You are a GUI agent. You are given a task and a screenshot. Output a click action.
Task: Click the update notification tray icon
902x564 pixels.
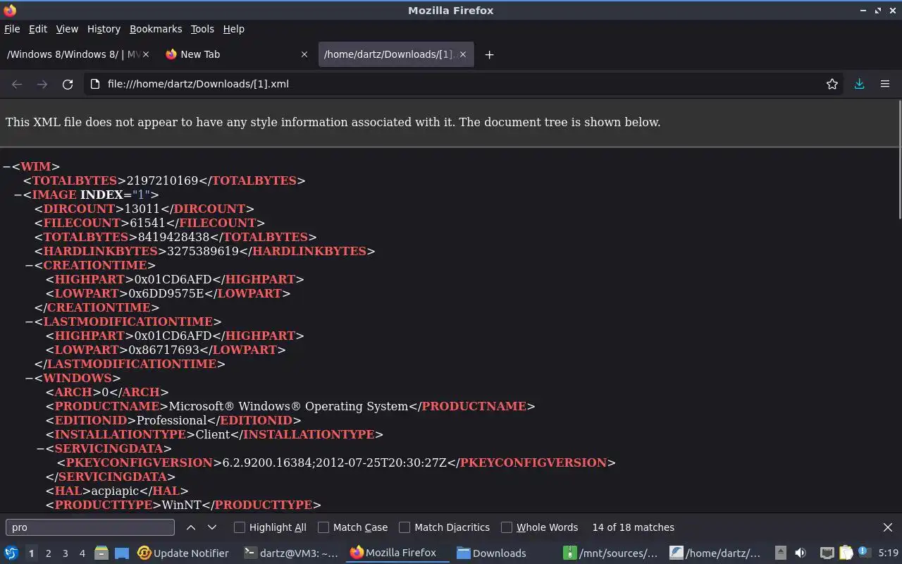[x=864, y=553]
